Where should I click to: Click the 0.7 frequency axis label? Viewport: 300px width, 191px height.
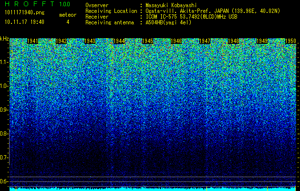4,158
